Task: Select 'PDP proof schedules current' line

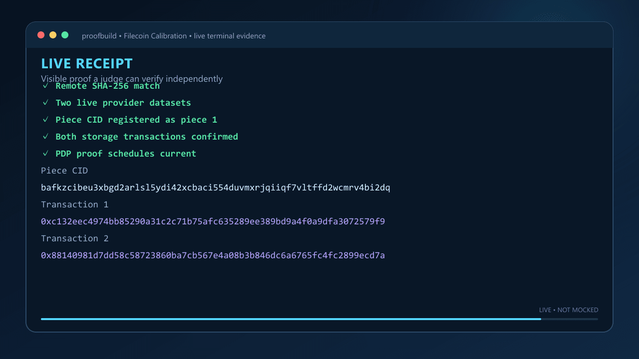Action: 126,154
